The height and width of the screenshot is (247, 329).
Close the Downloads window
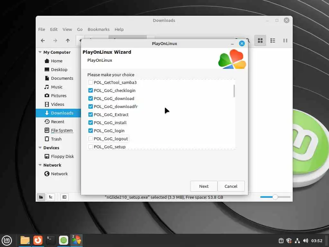[x=287, y=20]
